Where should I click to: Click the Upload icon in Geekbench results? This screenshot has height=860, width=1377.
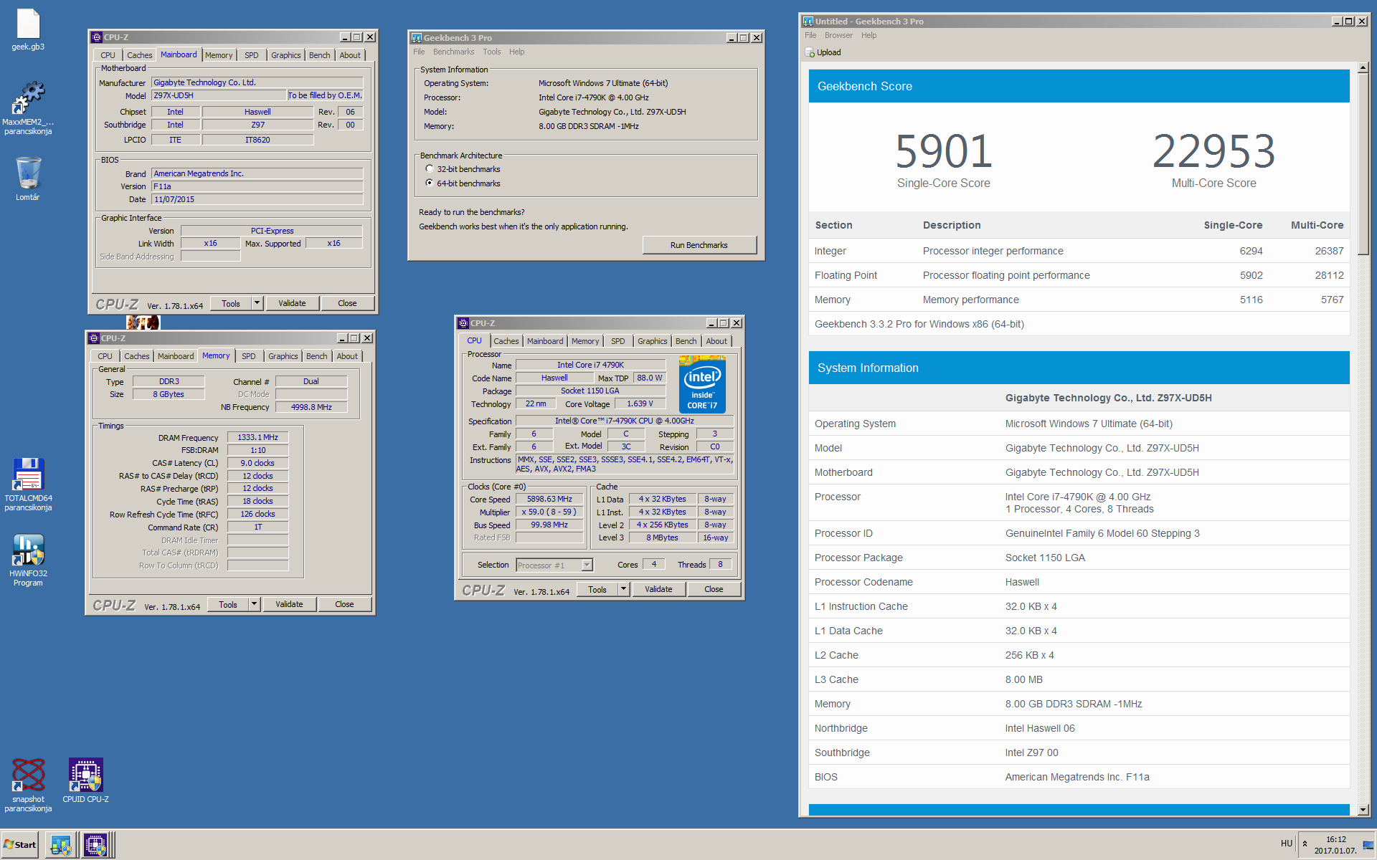click(810, 52)
